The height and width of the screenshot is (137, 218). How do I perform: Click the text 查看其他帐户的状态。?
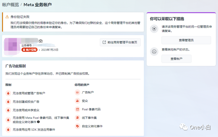pos(176,50)
